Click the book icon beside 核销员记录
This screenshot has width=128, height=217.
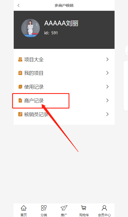coord(20,114)
